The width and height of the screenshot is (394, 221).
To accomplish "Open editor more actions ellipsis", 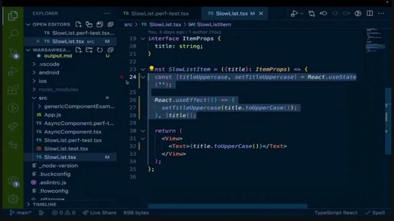I will tap(381, 14).
